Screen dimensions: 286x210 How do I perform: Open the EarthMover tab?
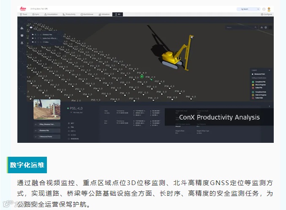coord(87,14)
